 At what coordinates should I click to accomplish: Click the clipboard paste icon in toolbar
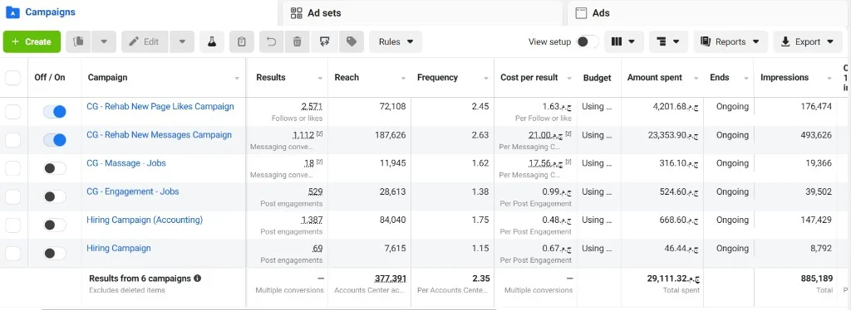[242, 41]
